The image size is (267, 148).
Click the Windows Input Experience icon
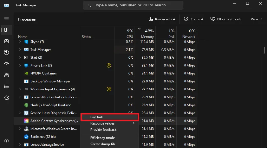tap(26, 89)
